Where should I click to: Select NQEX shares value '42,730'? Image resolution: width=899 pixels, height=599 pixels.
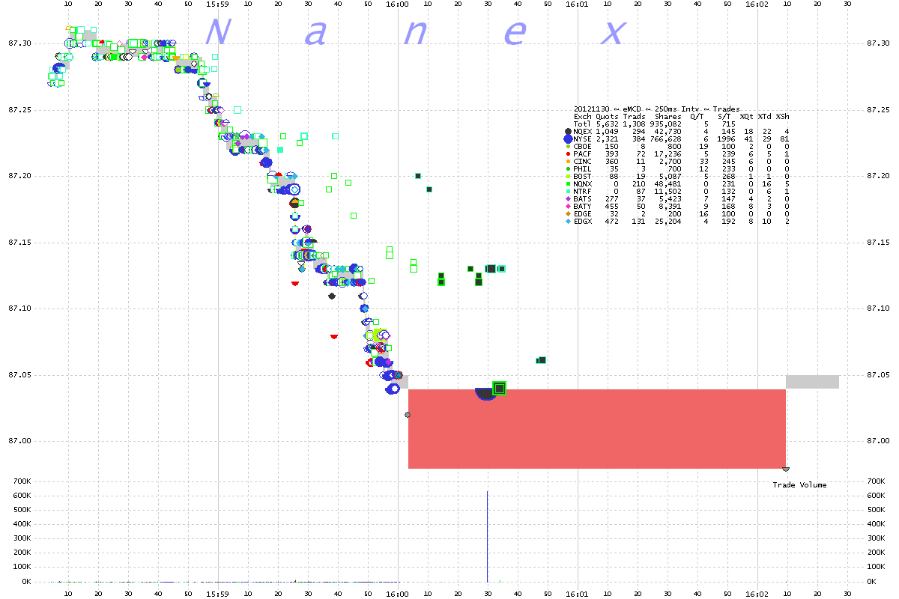pos(668,132)
